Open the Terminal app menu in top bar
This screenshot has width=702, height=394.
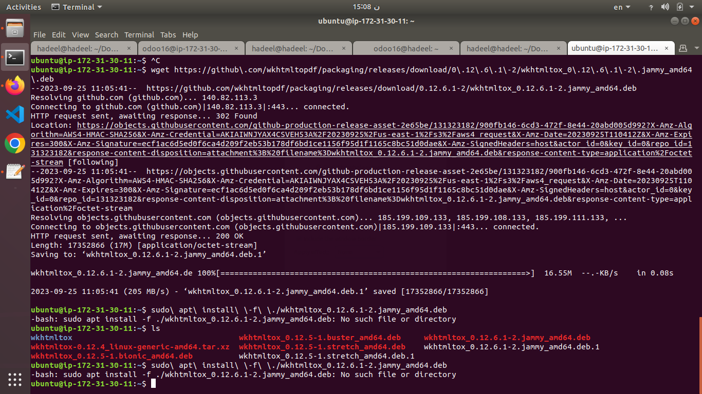click(x=77, y=7)
